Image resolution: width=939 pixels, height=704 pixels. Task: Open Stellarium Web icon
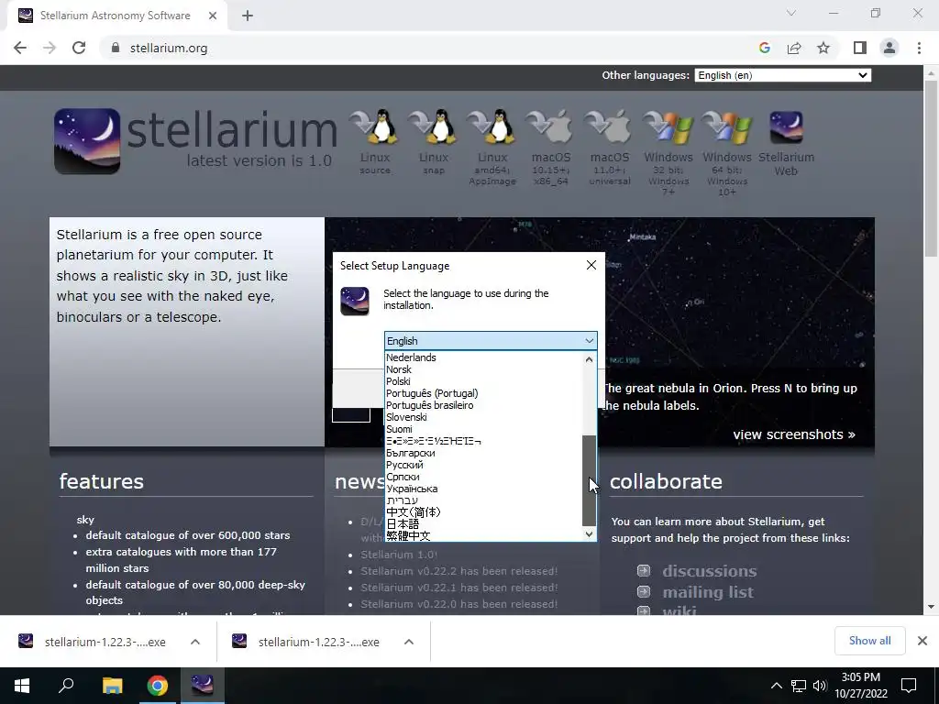786,126
